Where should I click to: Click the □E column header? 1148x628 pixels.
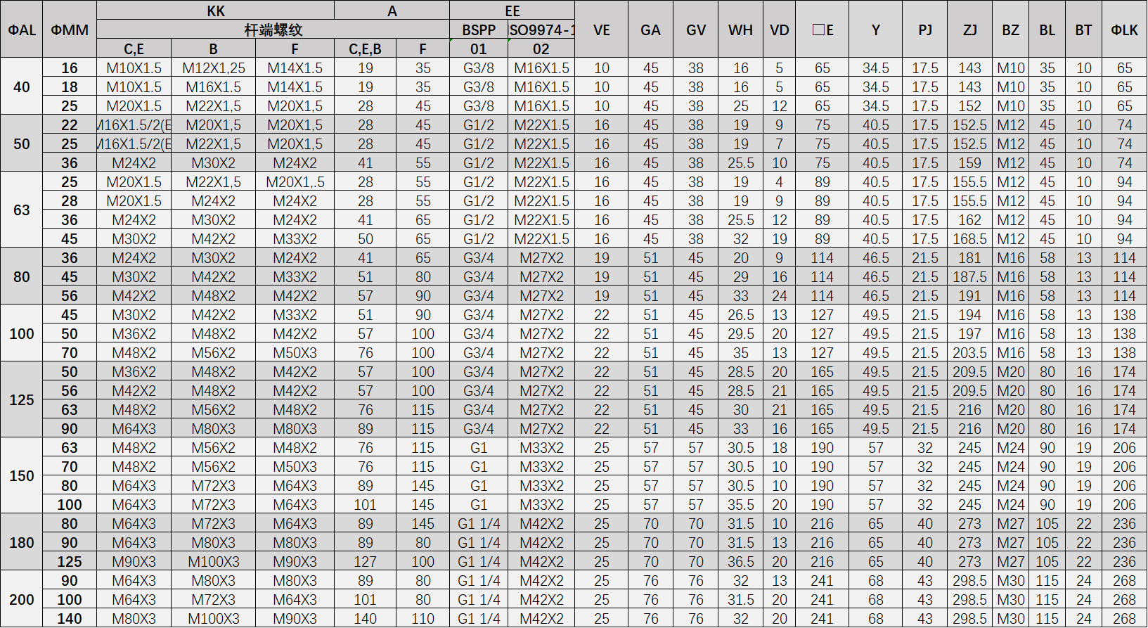click(x=822, y=30)
